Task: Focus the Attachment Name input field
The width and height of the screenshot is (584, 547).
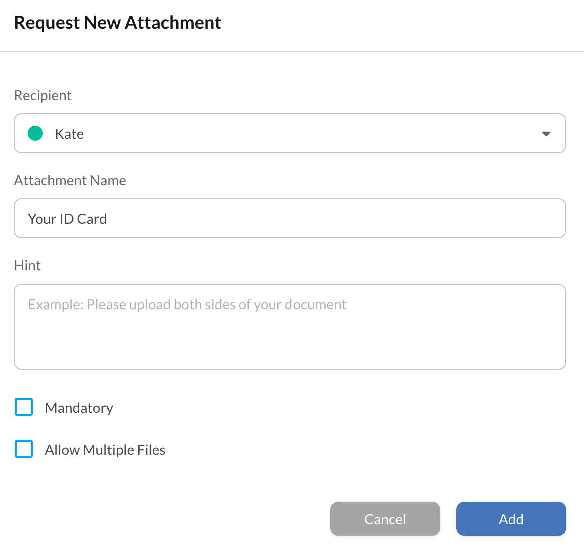Action: pyautogui.click(x=289, y=218)
